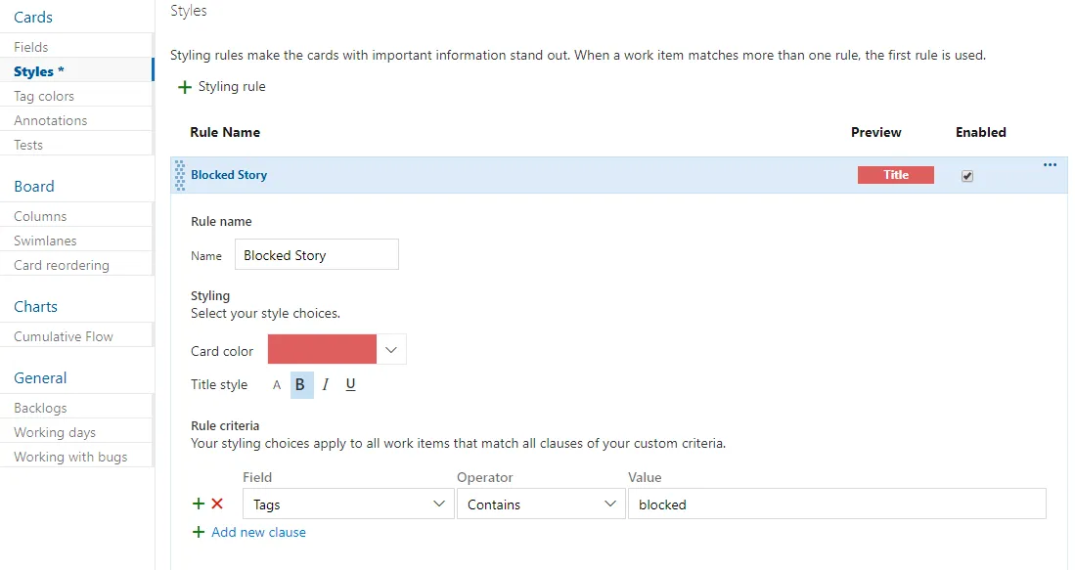Viewport: 1075px width, 570px height.
Task: Underline the card Title style
Action: pyautogui.click(x=350, y=384)
